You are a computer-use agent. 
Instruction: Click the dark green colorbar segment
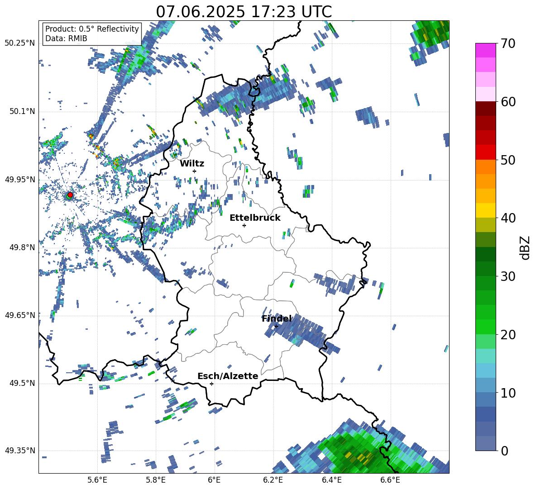pos(485,254)
